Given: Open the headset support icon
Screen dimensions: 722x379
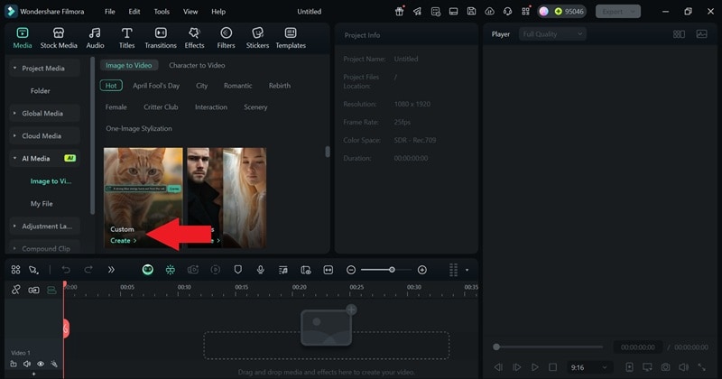Looking at the screenshot, I should [507, 12].
